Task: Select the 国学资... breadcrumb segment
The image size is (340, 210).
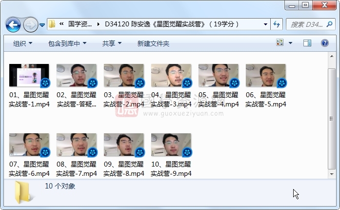Action: click(x=80, y=24)
